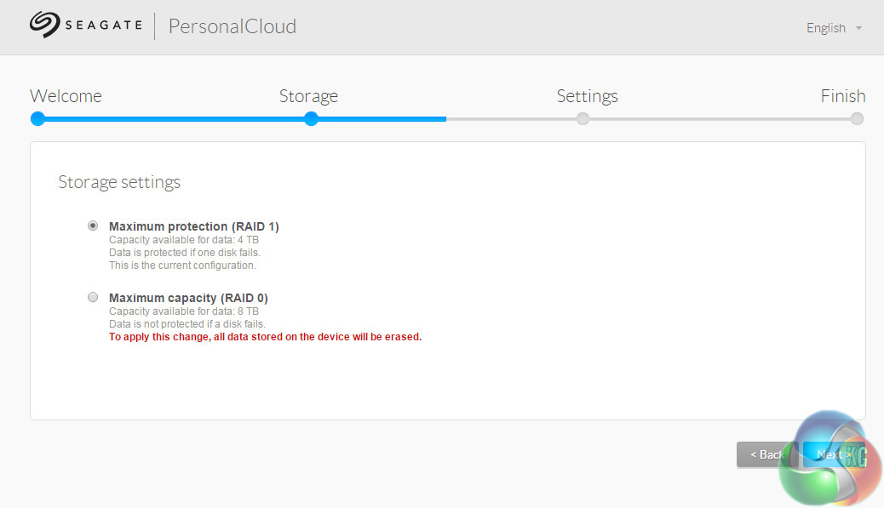
Task: Click the SEAGATE wordmark in header
Action: [103, 26]
